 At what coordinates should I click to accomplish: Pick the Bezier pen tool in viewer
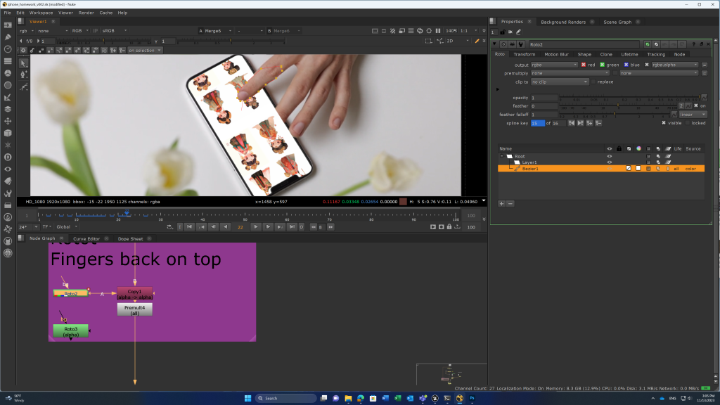23,75
